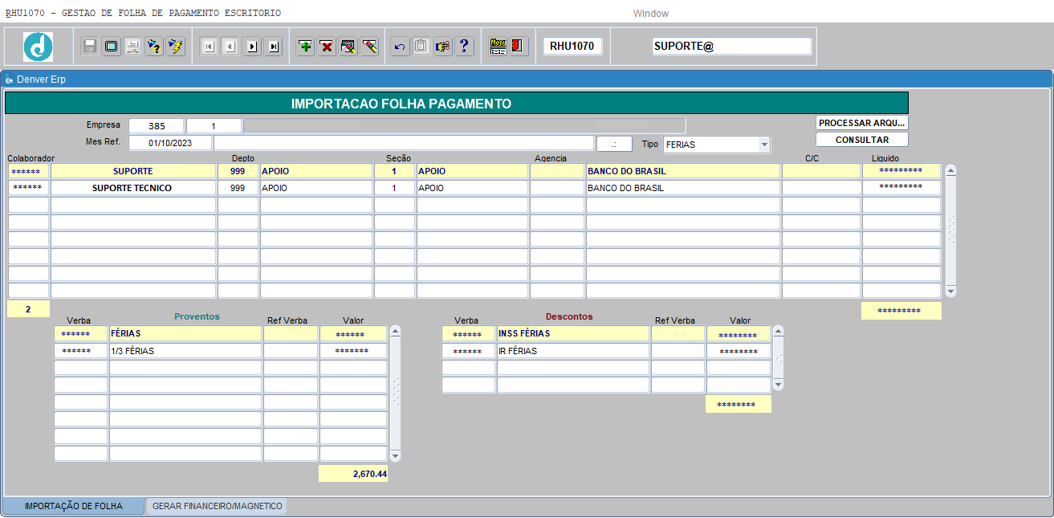Click the Mes Ref date field 01/10/2023

click(170, 143)
